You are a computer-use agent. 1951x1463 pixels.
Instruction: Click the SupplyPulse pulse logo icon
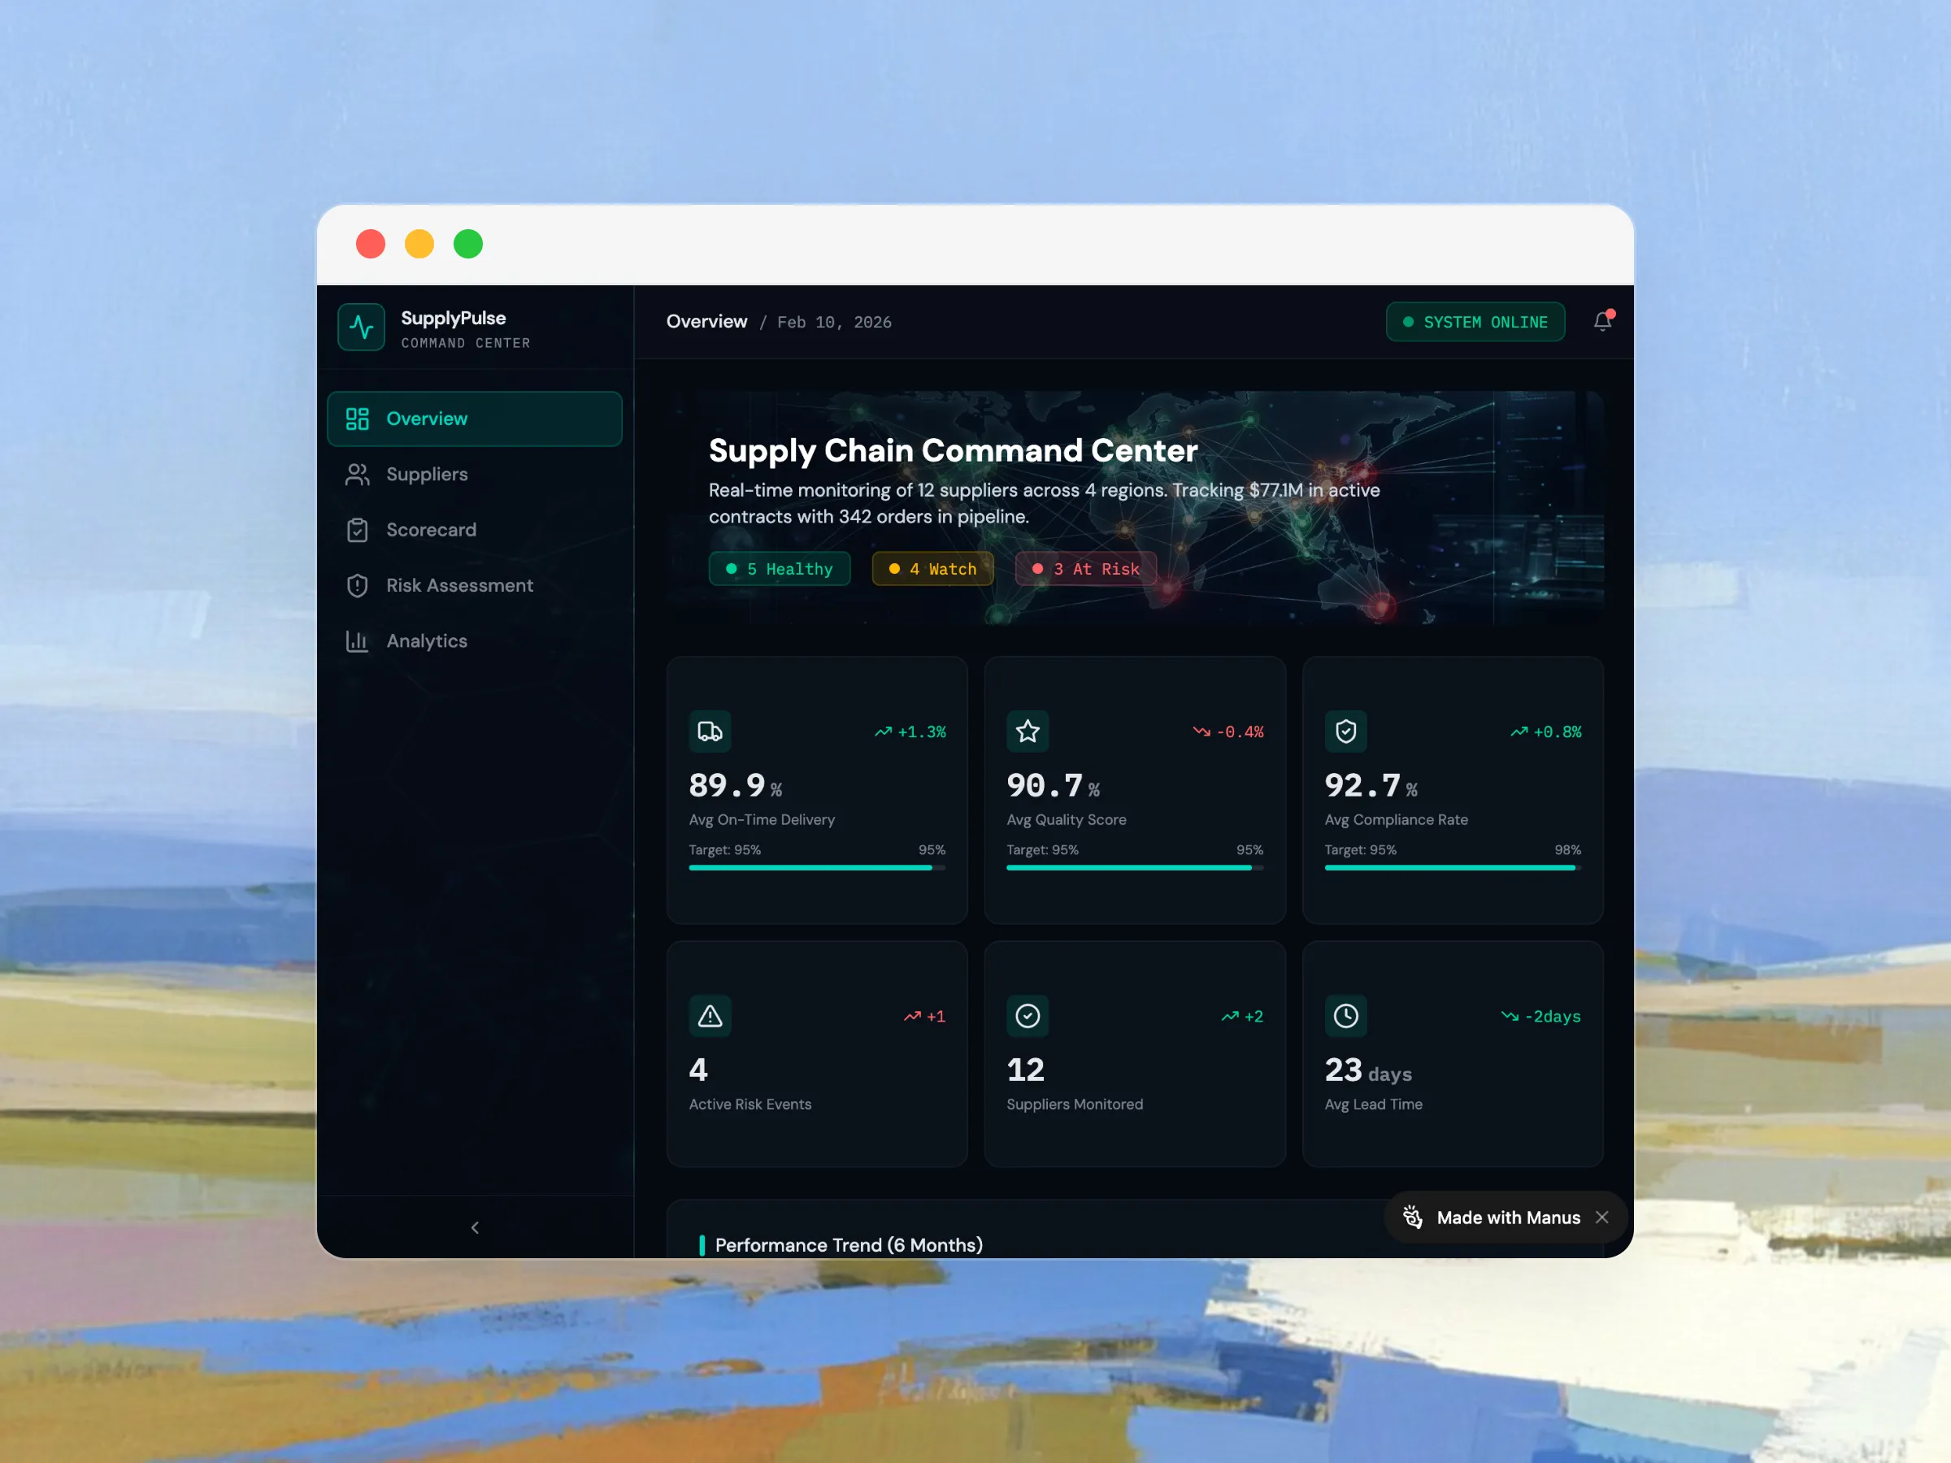tap(362, 328)
